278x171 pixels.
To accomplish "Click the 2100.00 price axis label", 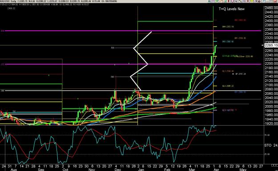I will point(271,85).
